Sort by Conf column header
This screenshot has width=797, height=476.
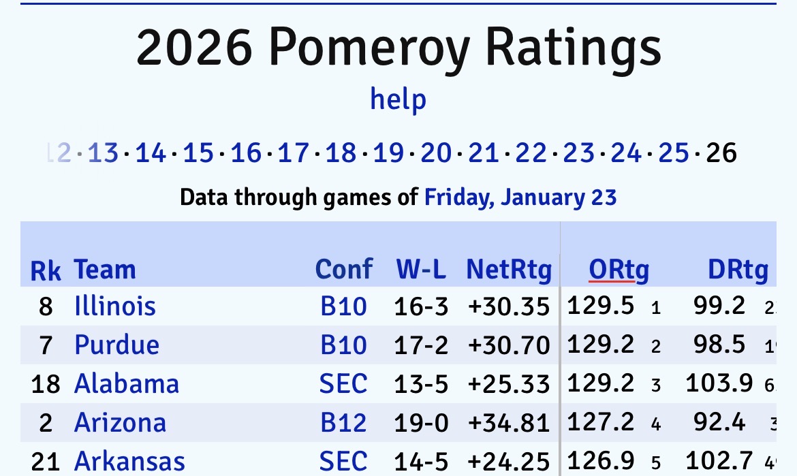(344, 270)
